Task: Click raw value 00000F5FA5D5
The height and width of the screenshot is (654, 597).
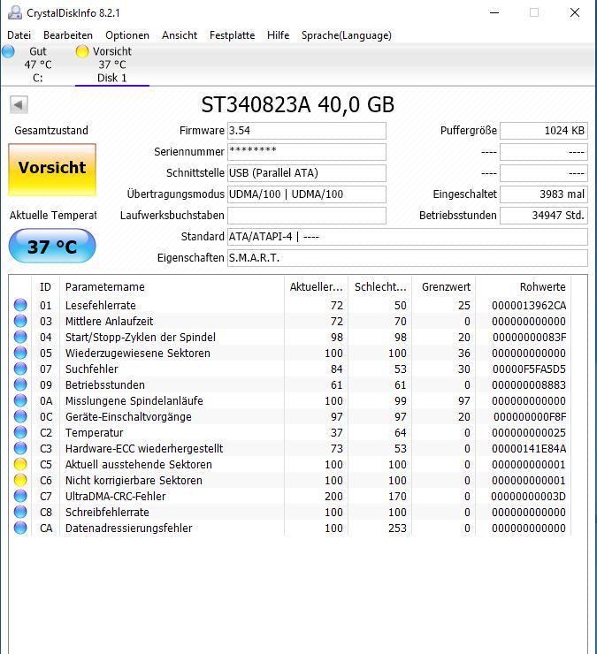Action: 529,369
